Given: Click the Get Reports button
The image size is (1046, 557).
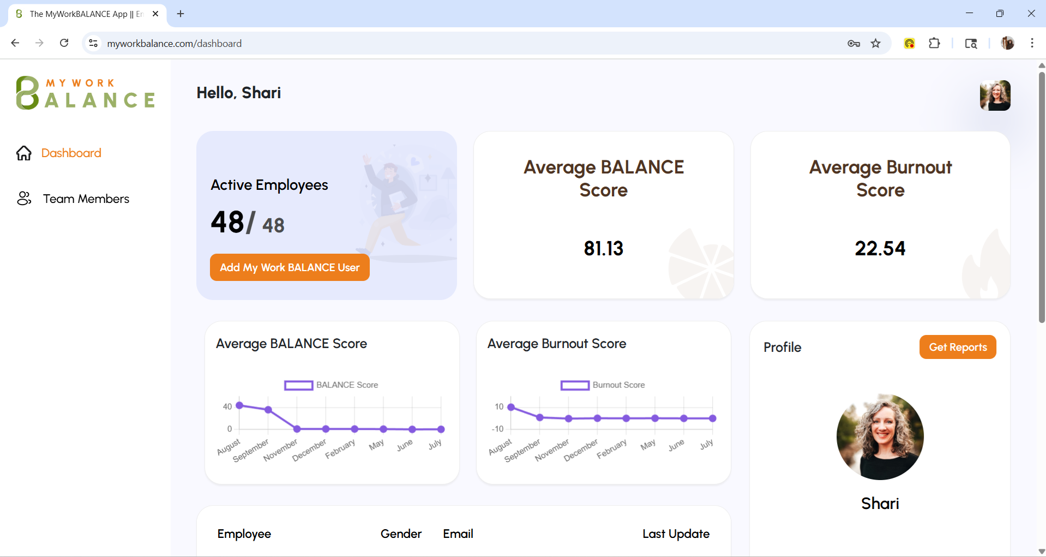Looking at the screenshot, I should coord(958,347).
